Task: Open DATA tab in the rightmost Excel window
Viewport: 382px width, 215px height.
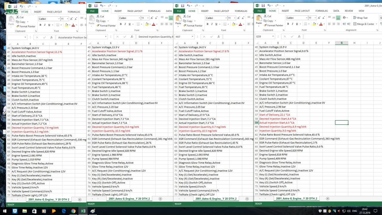Action: [336, 11]
